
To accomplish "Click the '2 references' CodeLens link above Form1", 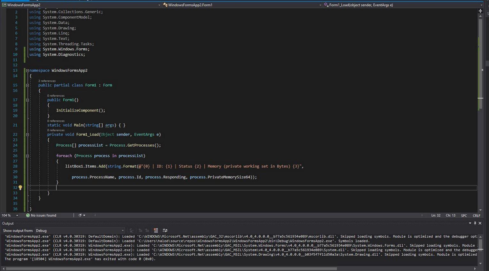I will tap(47, 81).
